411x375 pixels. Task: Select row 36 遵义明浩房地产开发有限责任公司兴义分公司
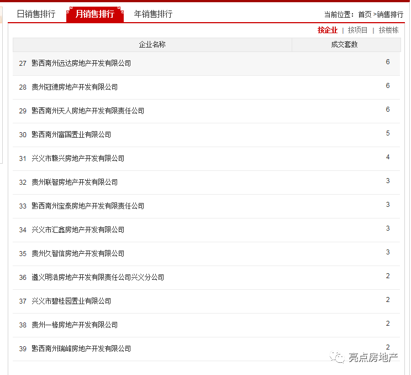(206, 278)
